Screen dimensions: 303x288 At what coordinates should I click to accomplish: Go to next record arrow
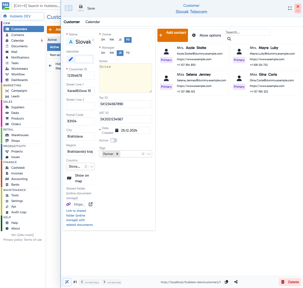point(104,282)
